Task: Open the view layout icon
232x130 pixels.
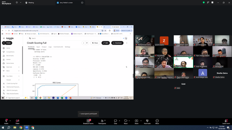Action: [212, 3]
